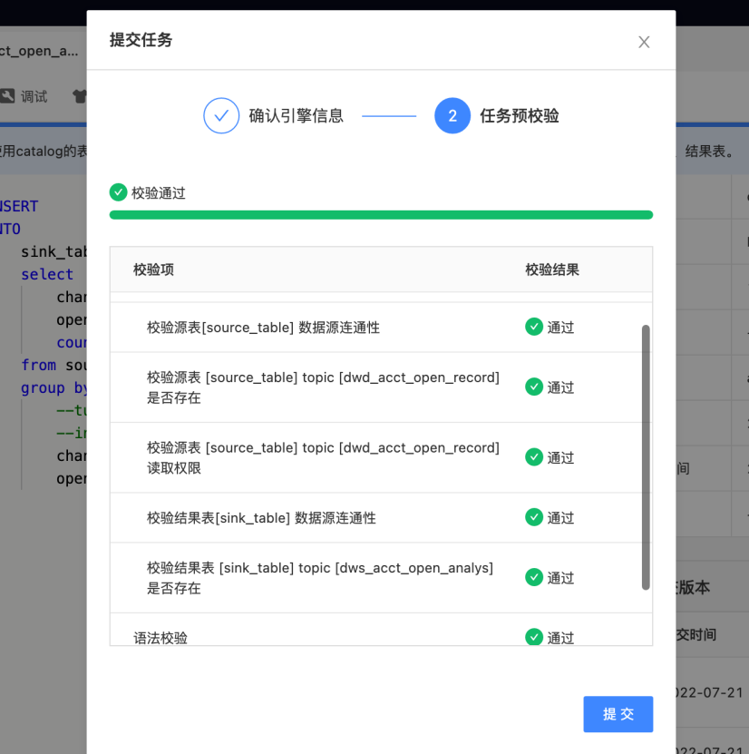Select the 语法校验 row label
This screenshot has width=749, height=754.
pyautogui.click(x=160, y=638)
